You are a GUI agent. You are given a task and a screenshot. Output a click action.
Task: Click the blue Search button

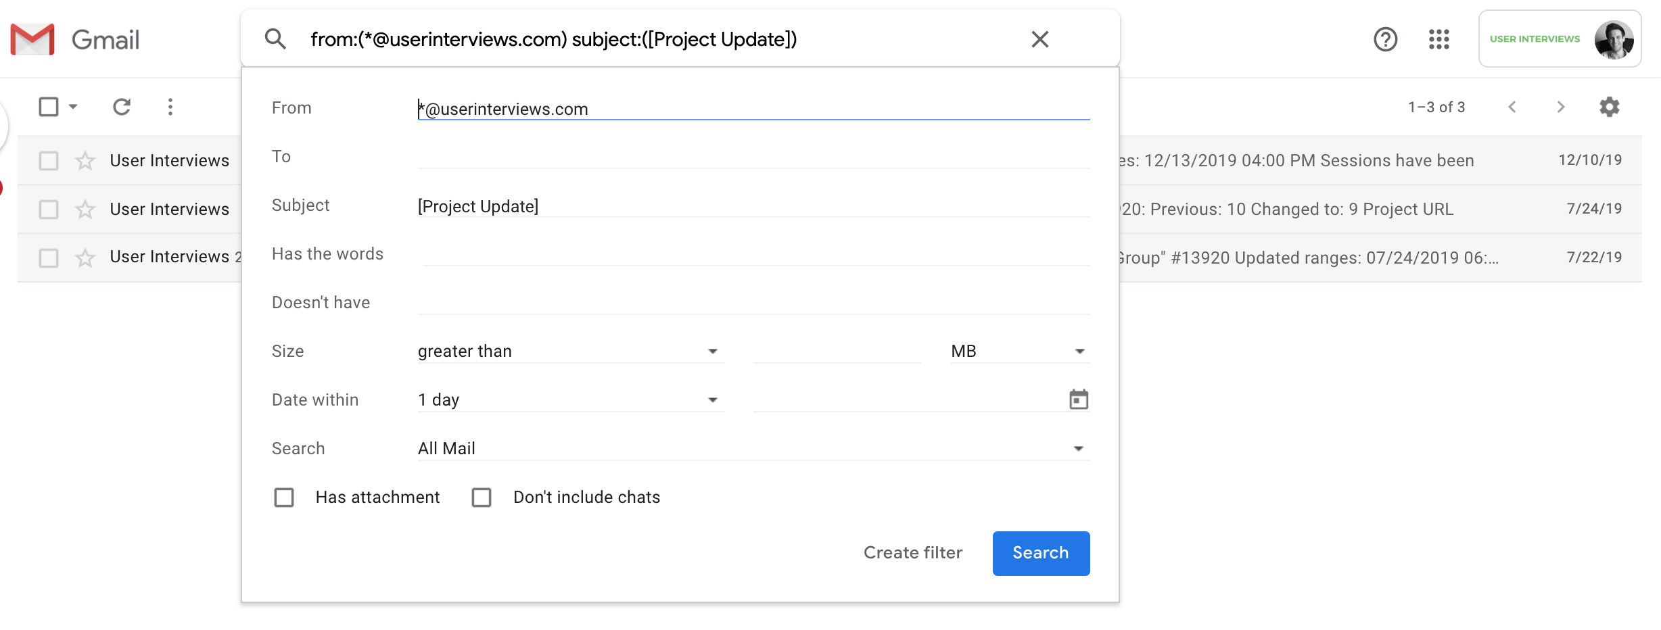click(x=1041, y=553)
